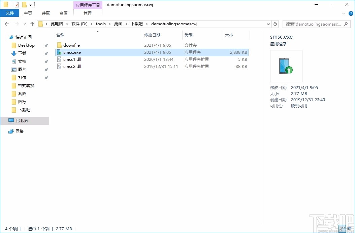Click the pin icon beside 图片
The image size is (355, 233).
[x=46, y=69]
